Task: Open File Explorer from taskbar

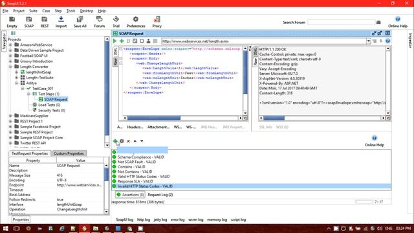Action: [x=96, y=228]
